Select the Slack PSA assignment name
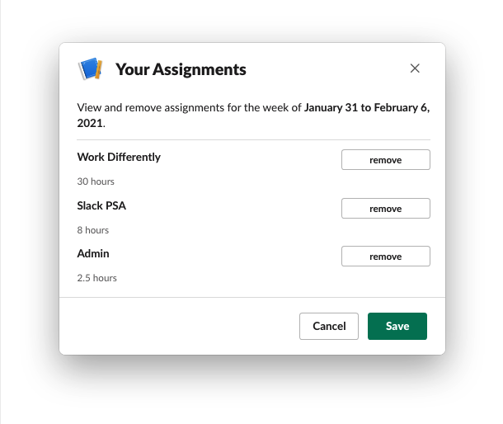 (x=101, y=205)
